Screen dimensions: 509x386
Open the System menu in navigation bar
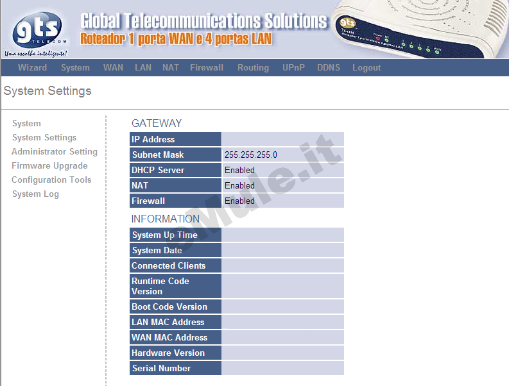coord(75,67)
